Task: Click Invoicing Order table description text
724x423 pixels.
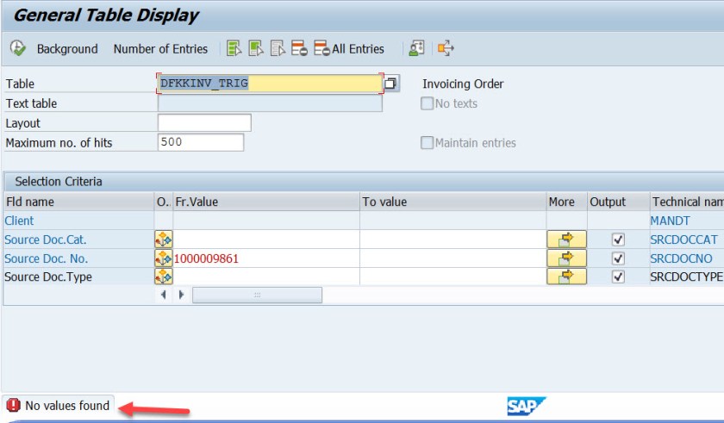Action: pos(463,84)
